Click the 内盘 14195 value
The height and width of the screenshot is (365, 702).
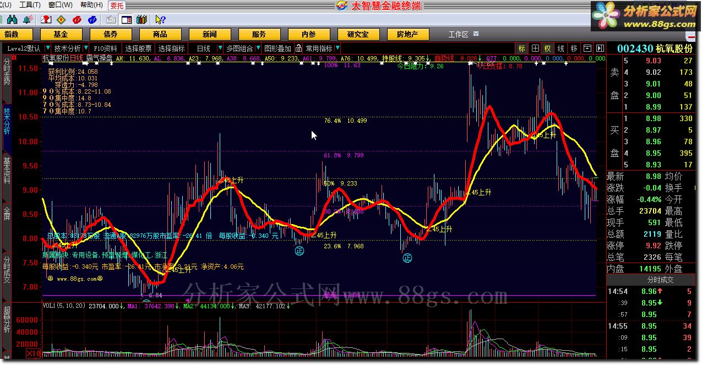[651, 269]
